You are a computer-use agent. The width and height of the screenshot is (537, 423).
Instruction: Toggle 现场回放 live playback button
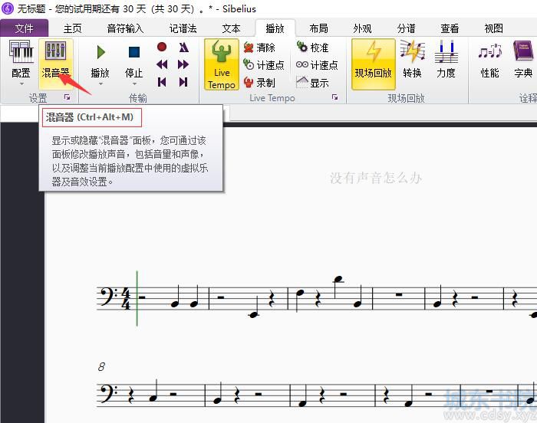tap(374, 64)
